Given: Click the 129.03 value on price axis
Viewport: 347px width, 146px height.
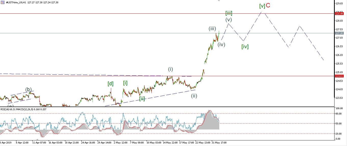Looking at the screenshot, I should coord(339,4).
